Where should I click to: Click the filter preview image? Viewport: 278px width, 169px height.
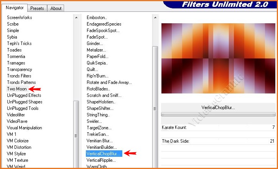pyautogui.click(x=218, y=58)
